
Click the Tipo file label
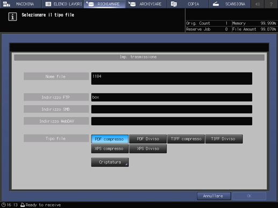[56, 138]
